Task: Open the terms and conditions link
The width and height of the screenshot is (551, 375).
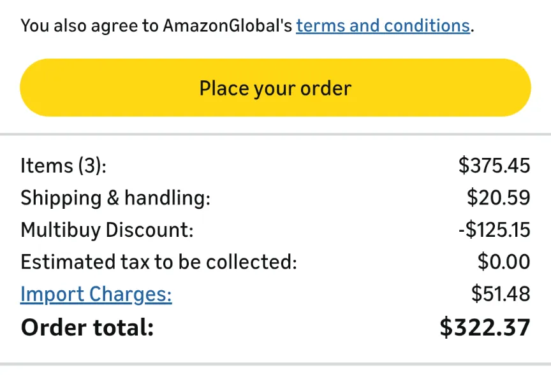Action: pyautogui.click(x=383, y=26)
